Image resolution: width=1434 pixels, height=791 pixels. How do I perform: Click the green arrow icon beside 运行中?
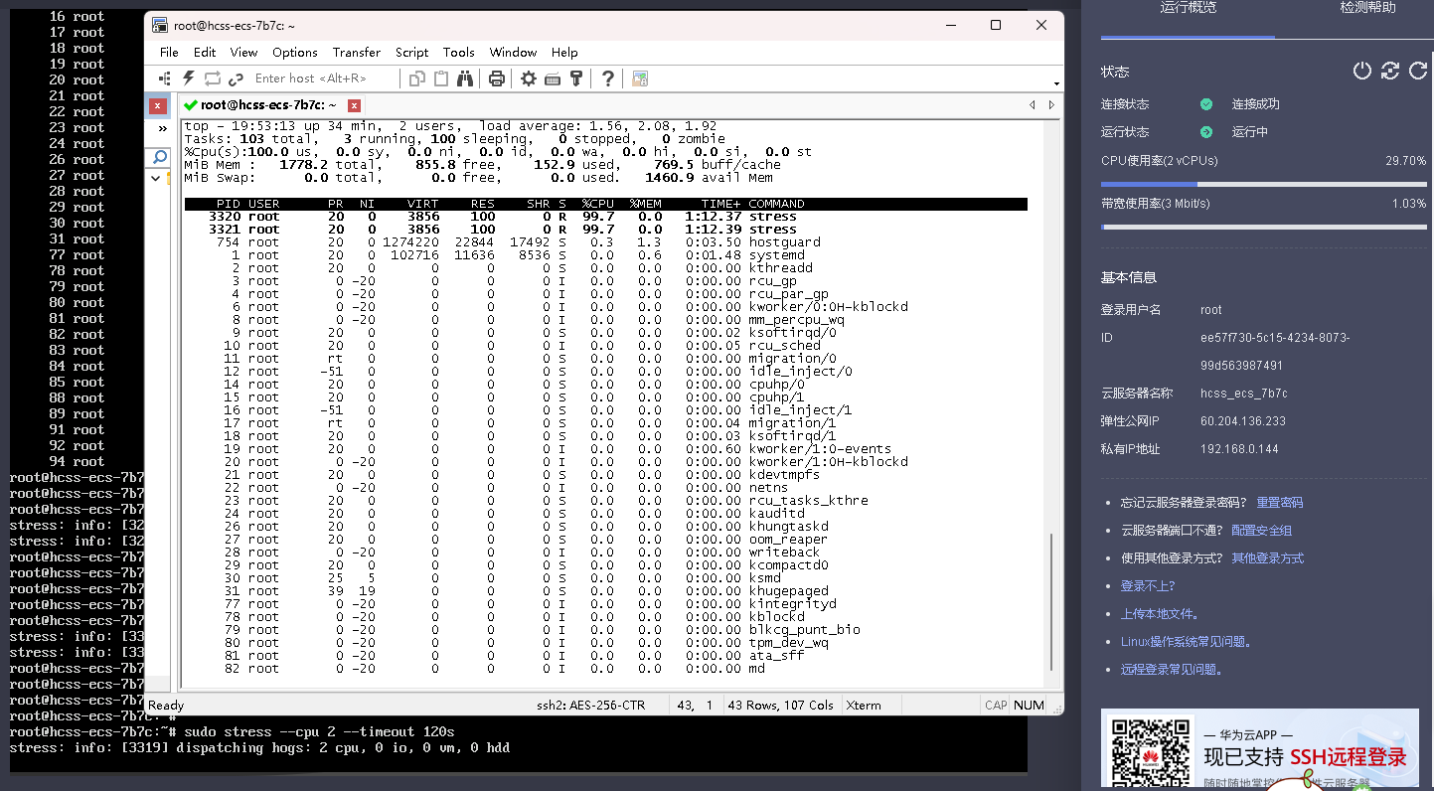(x=1206, y=132)
